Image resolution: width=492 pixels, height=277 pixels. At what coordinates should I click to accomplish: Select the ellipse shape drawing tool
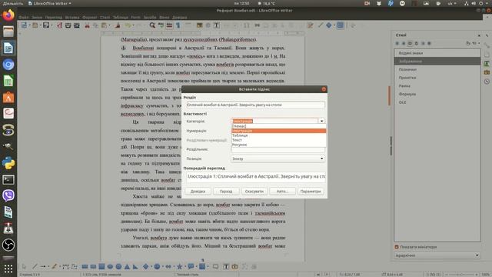tap(110, 267)
